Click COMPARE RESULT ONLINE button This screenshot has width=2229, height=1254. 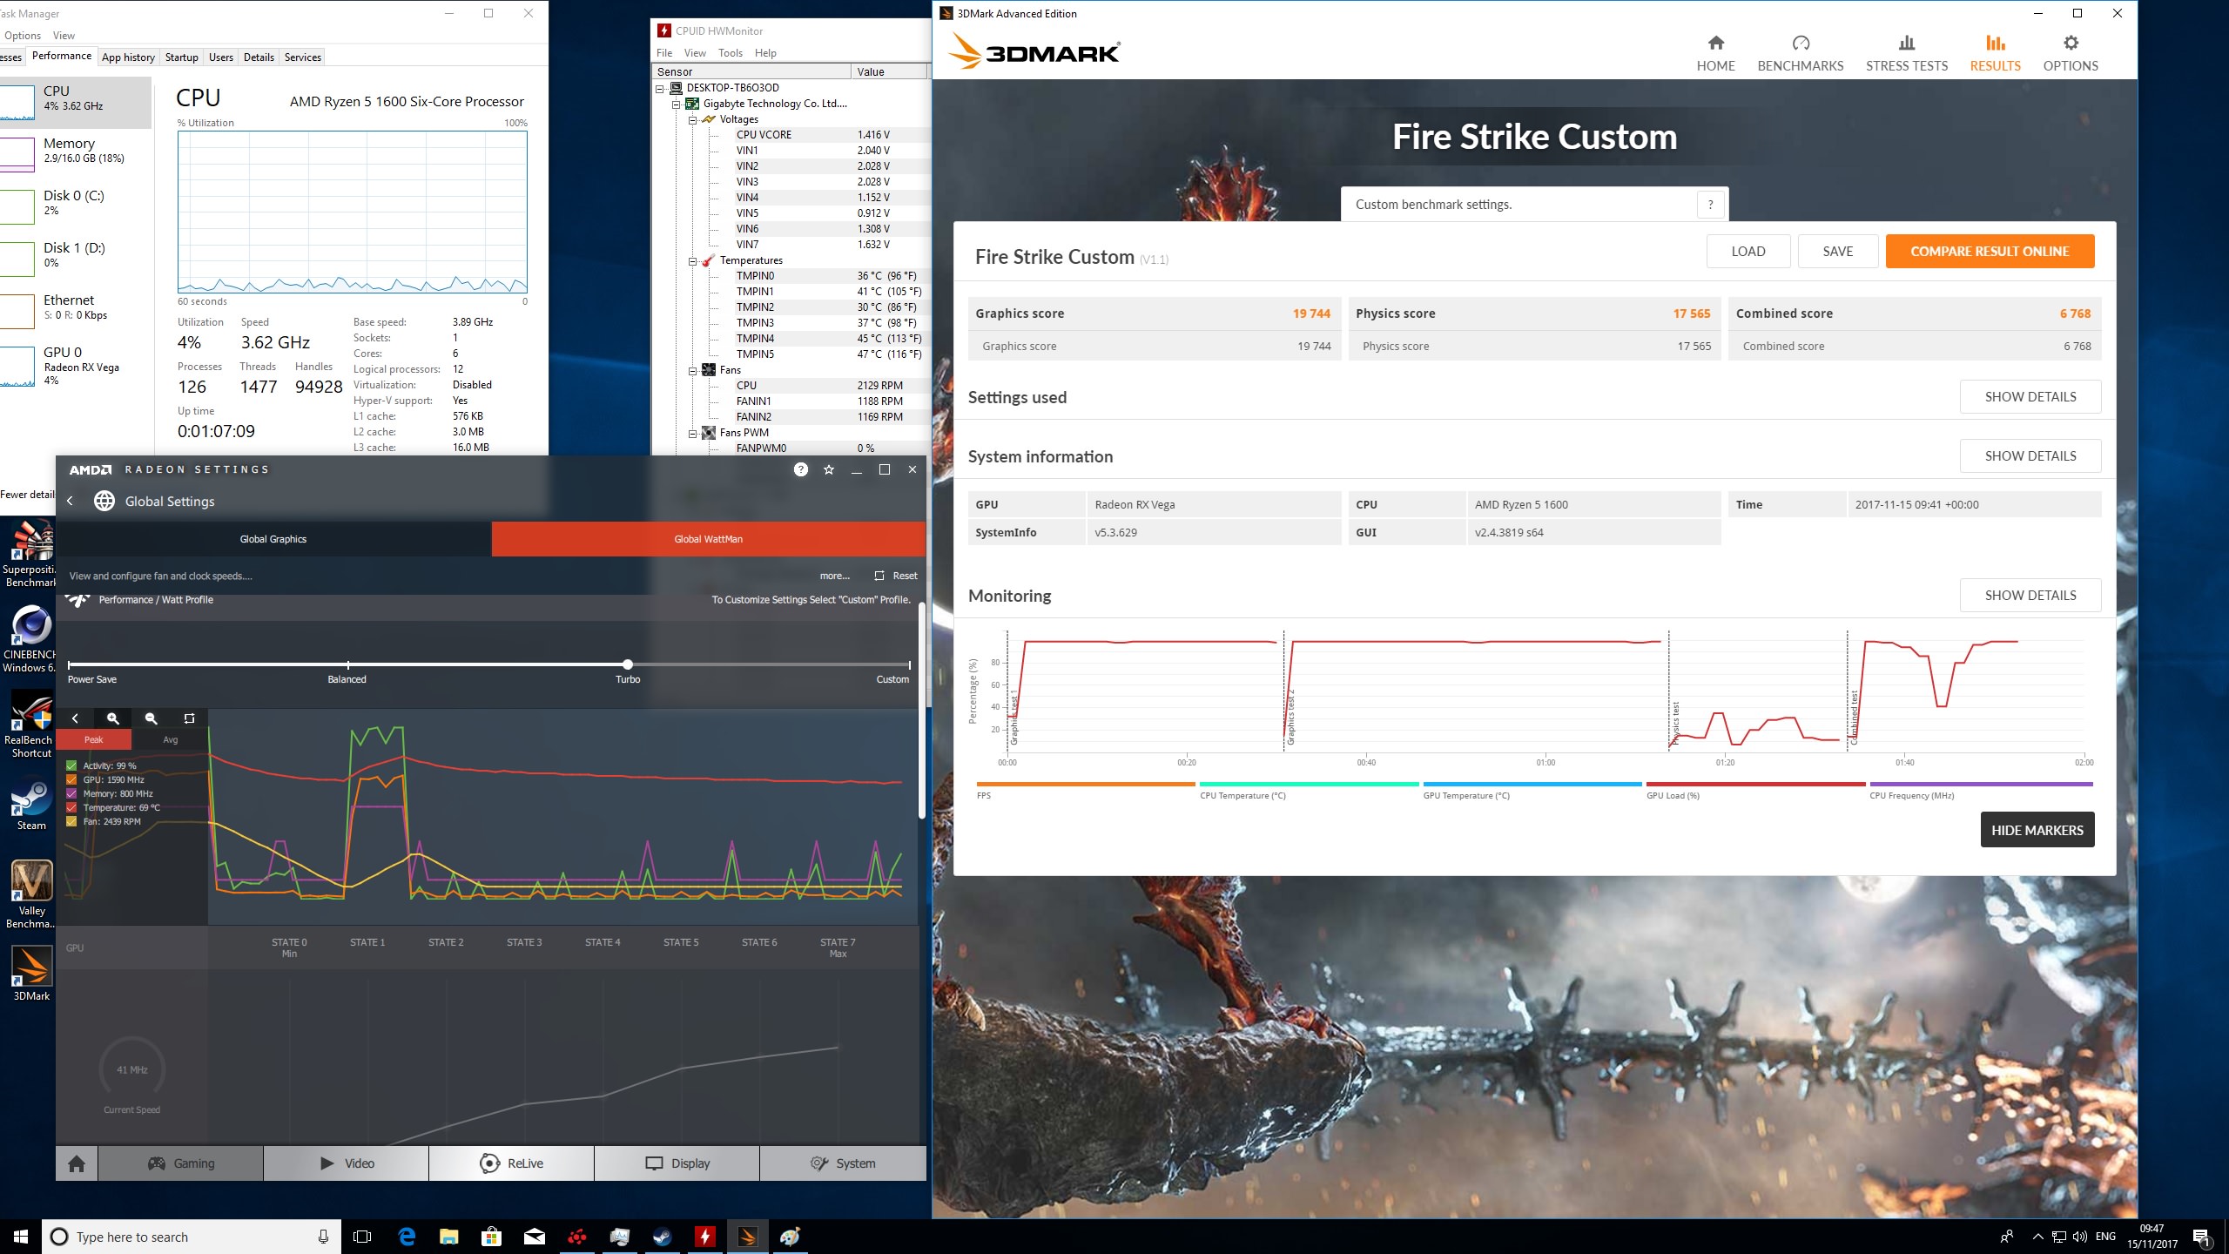point(1990,252)
